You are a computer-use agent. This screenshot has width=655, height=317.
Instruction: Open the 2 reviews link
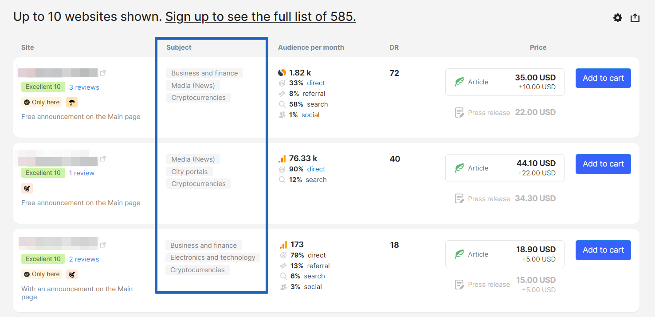pyautogui.click(x=84, y=259)
